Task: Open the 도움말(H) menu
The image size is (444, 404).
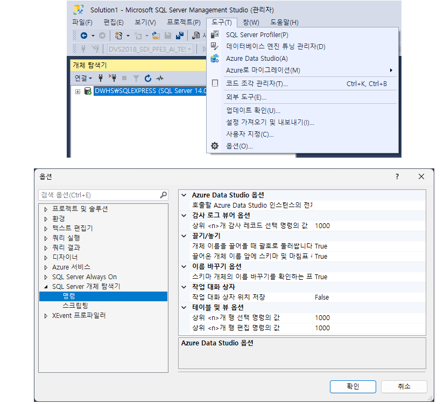Action: pos(284,22)
